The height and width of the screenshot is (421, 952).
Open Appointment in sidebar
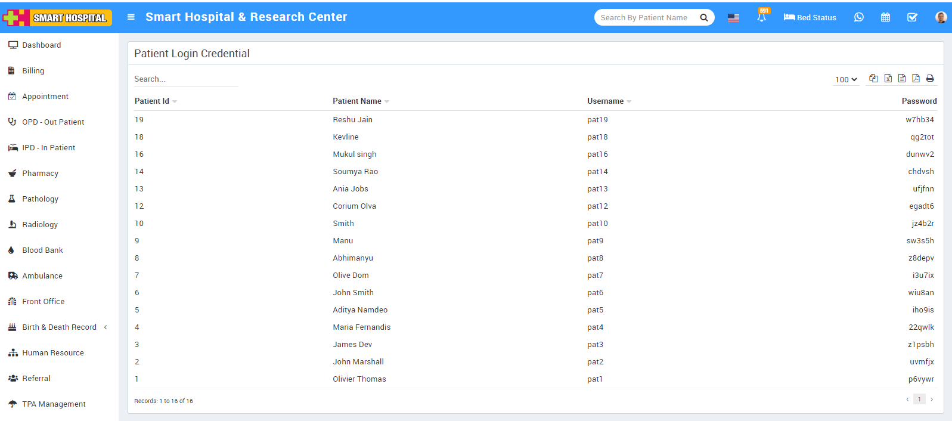45,97
